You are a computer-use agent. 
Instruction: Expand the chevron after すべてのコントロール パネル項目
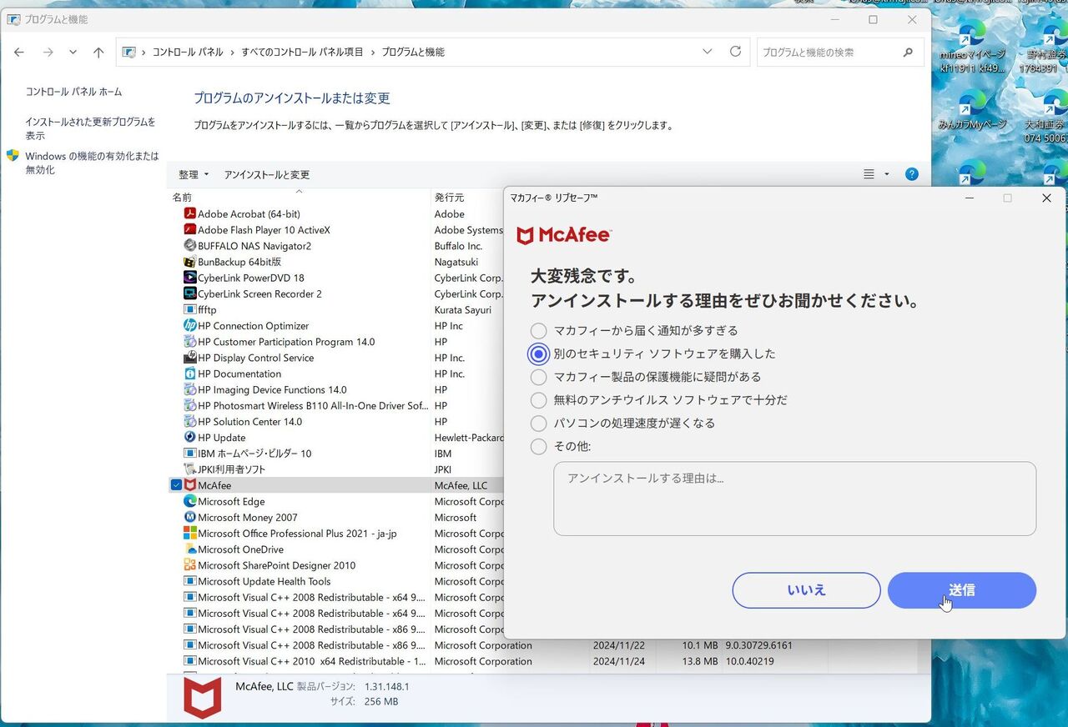coord(372,52)
